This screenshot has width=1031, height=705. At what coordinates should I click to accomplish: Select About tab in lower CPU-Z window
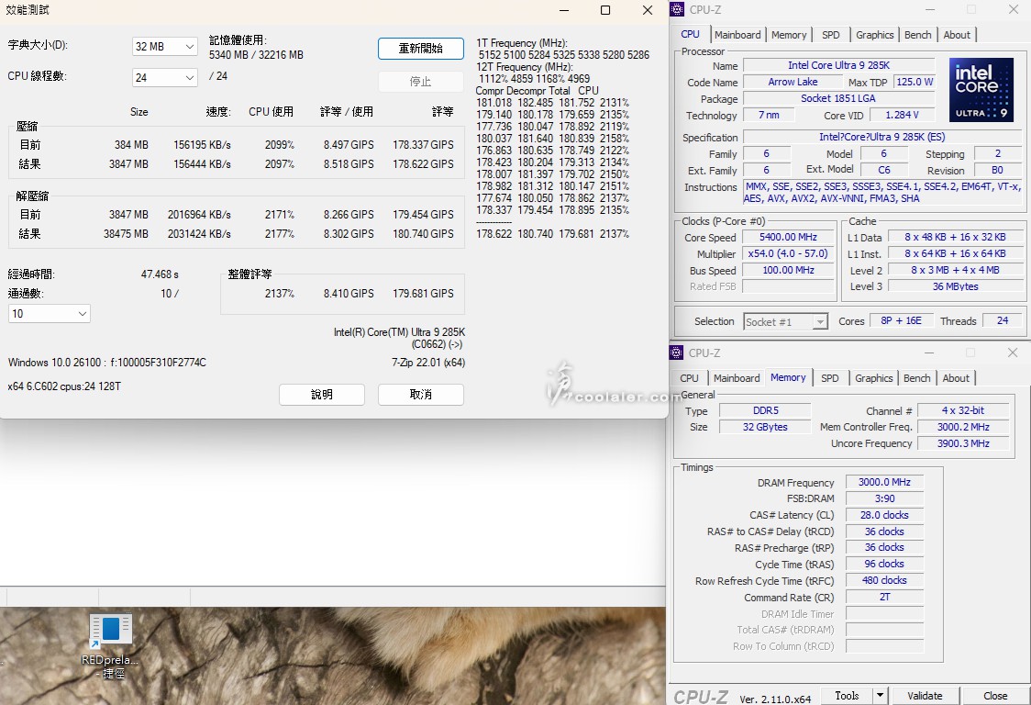956,378
